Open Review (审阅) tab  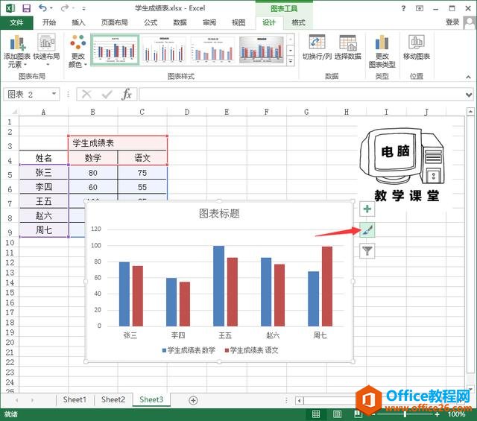click(x=209, y=22)
